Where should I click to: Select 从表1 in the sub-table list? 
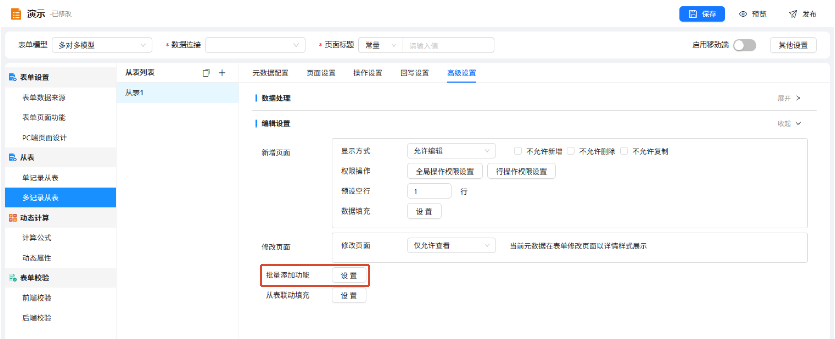point(177,93)
